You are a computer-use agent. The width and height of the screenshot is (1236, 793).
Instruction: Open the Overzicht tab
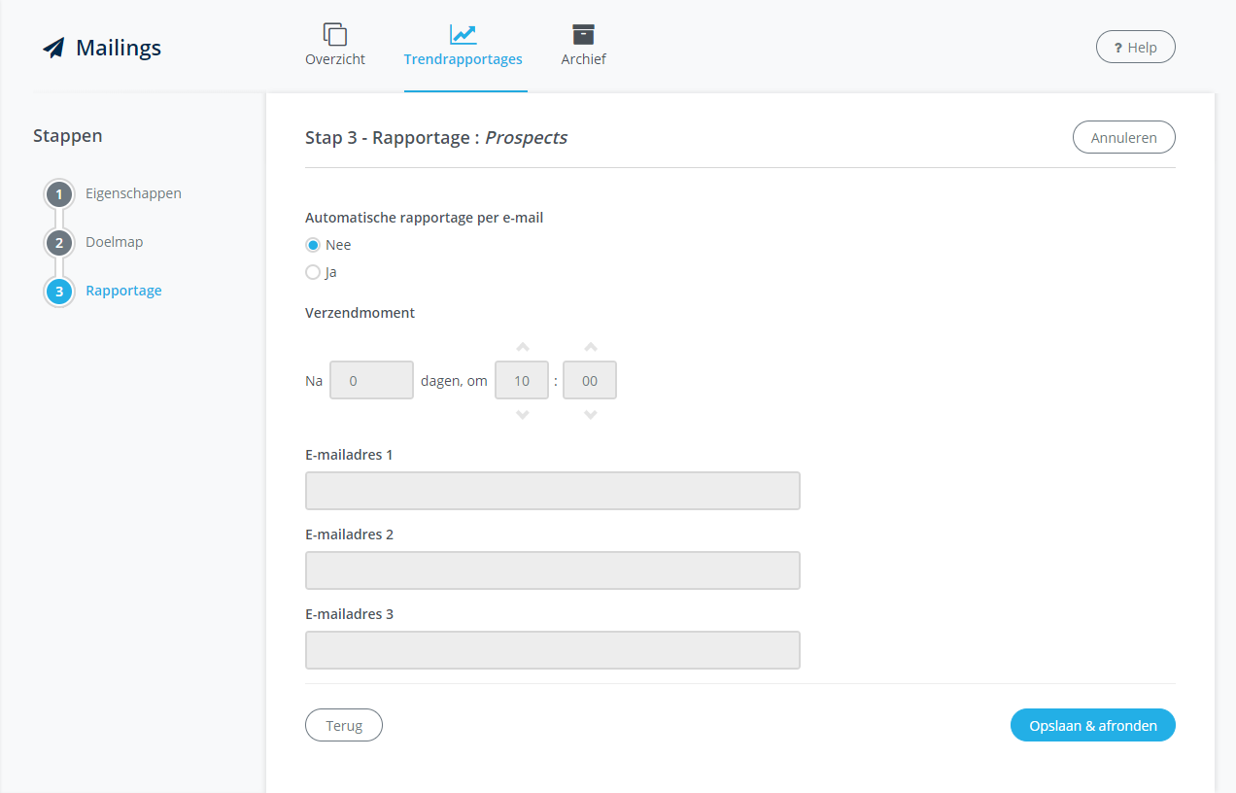[334, 58]
